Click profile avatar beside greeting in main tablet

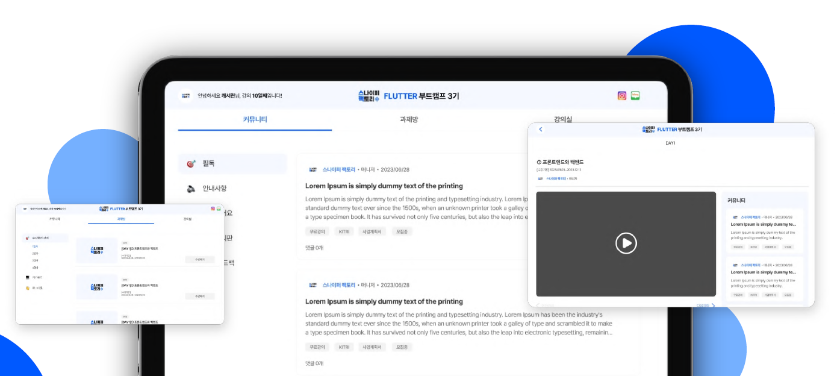185,95
